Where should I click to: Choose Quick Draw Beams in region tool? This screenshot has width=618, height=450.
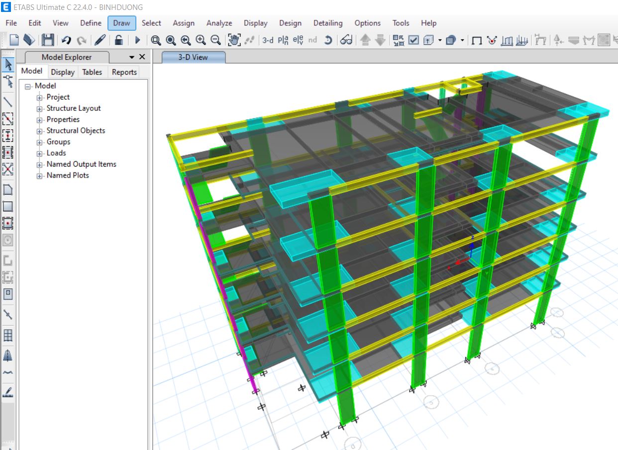[x=8, y=119]
